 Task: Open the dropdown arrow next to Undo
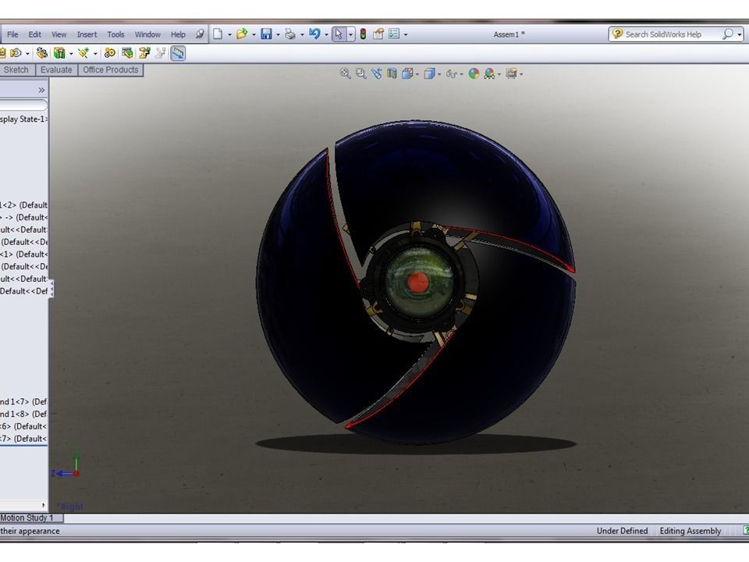pyautogui.click(x=326, y=34)
